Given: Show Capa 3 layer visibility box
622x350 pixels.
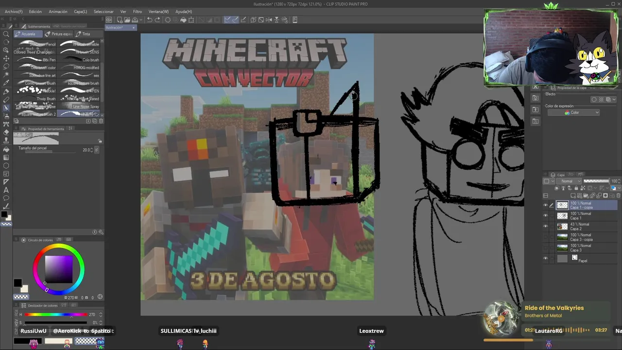Looking at the screenshot, I should click(545, 248).
